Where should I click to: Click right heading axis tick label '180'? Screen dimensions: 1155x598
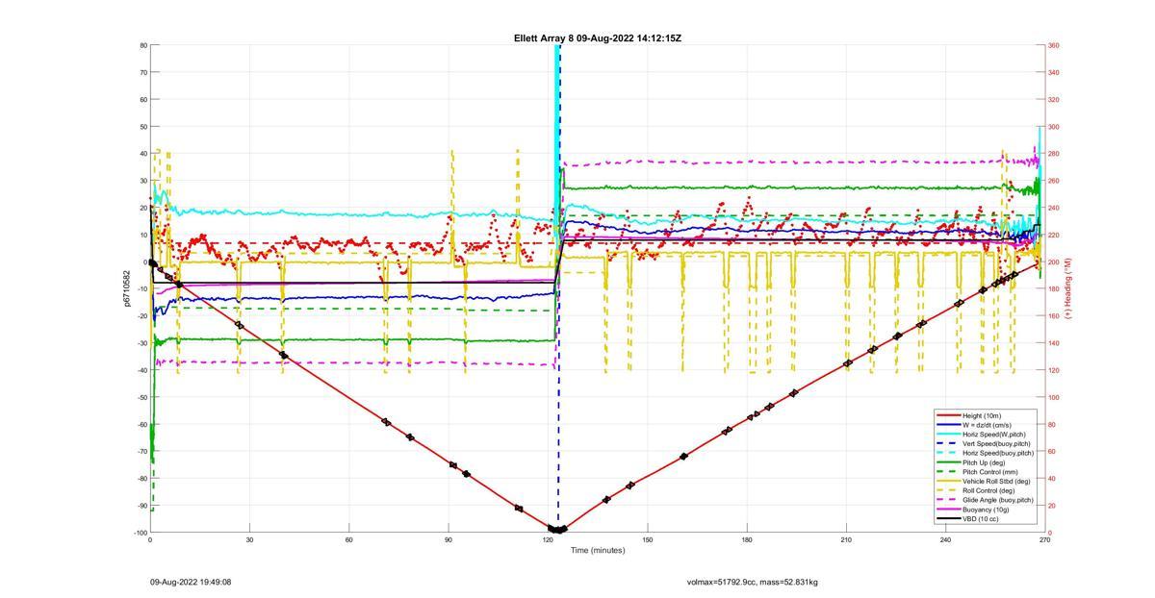1054,288
